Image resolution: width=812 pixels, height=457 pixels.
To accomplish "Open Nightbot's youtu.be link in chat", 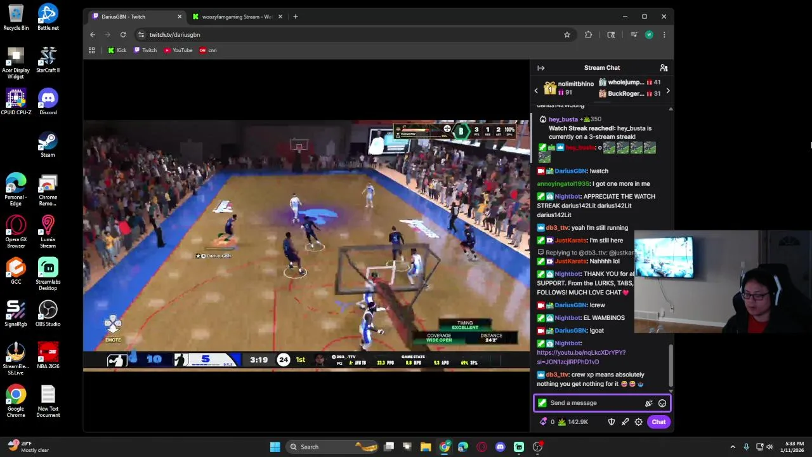I will 581,357.
